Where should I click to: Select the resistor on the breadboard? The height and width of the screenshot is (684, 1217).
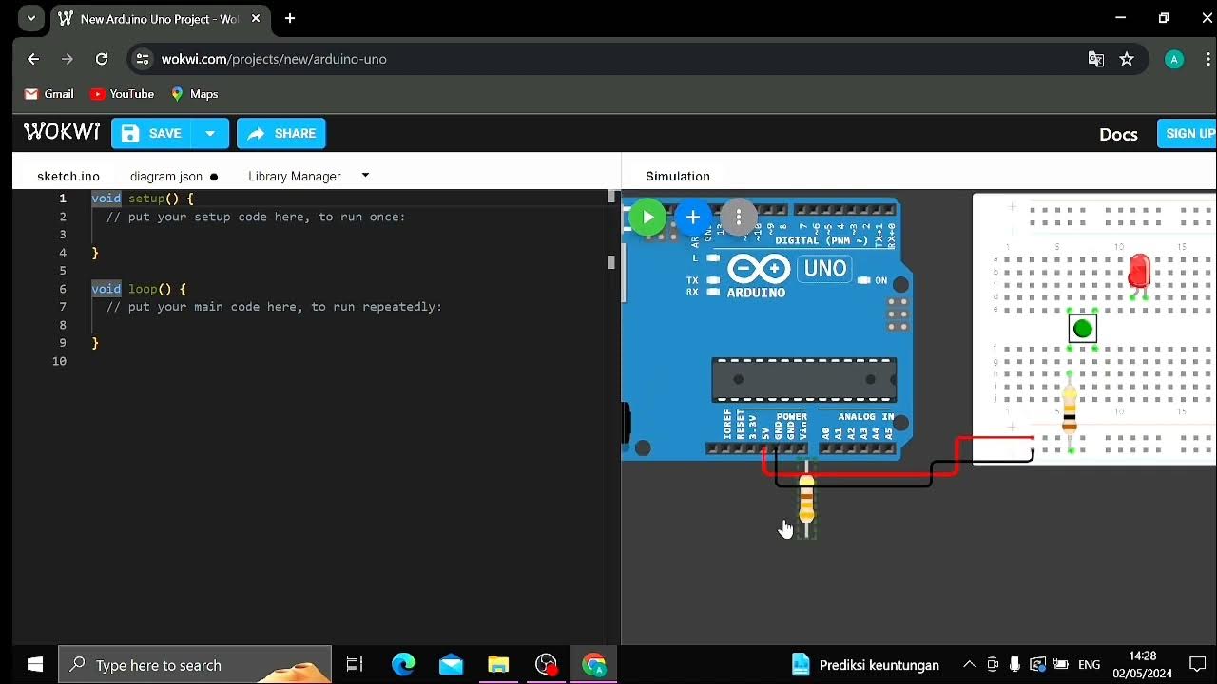click(1070, 410)
